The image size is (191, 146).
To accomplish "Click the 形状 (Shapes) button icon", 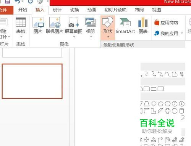I will click(108, 22).
